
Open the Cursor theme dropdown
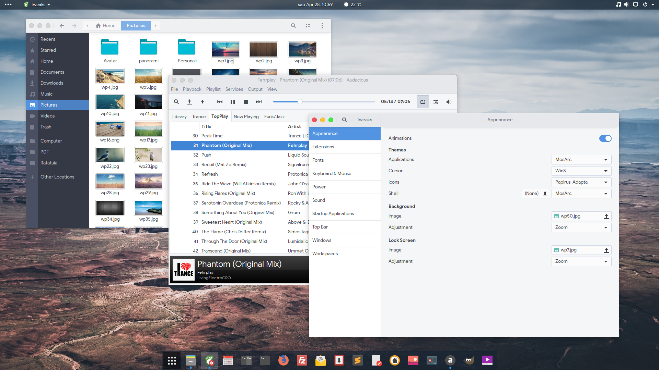point(581,171)
